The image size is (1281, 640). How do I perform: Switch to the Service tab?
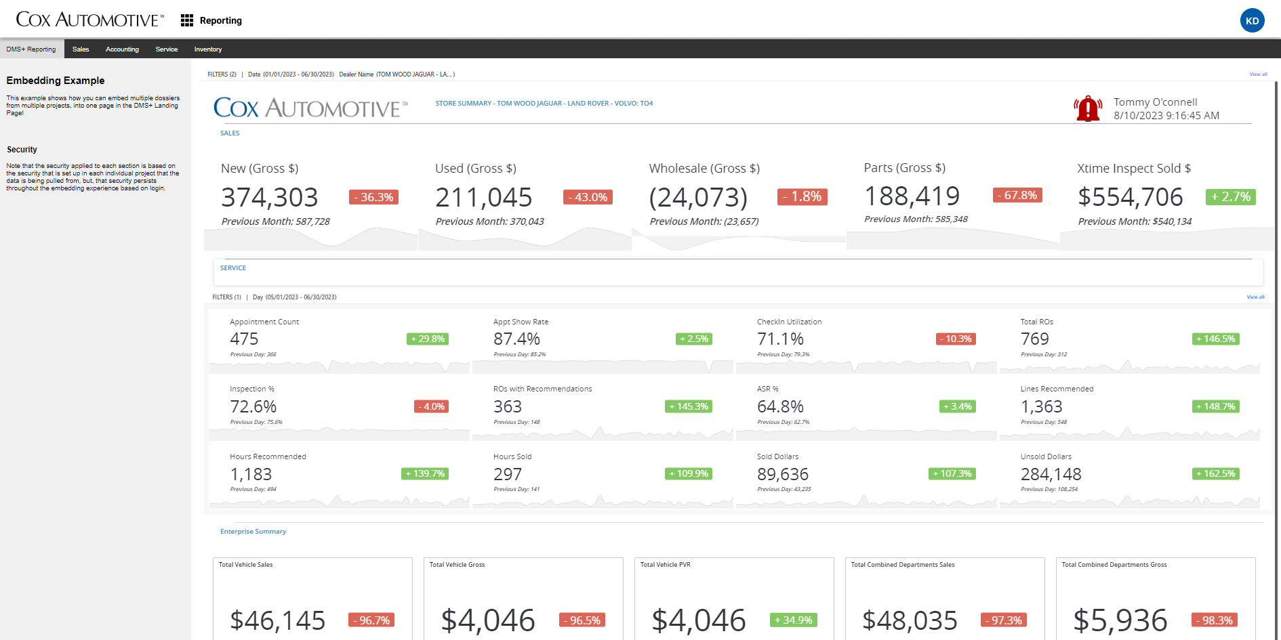tap(166, 49)
